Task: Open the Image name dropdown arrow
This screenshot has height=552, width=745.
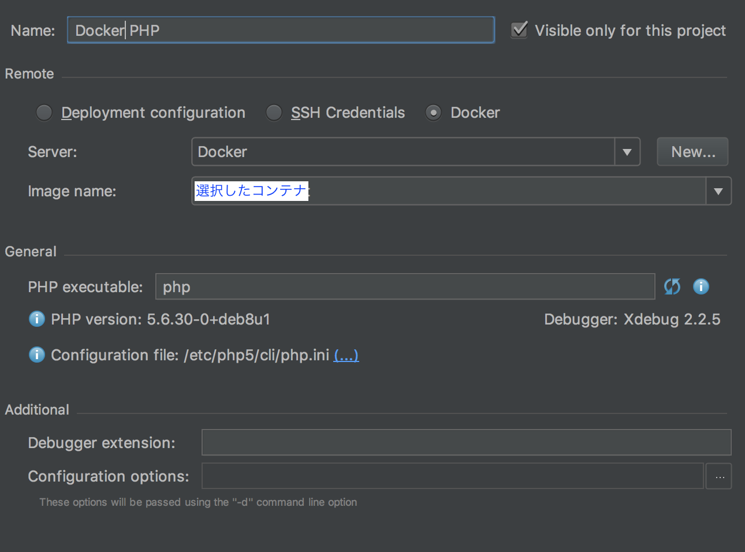Action: [718, 191]
